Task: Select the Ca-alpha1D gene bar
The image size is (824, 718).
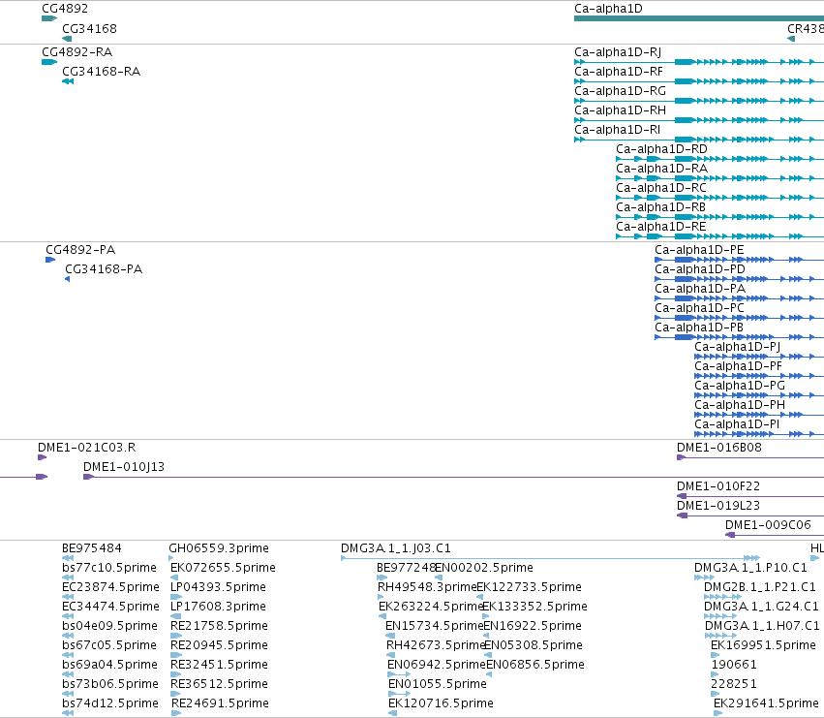Action: (x=699, y=18)
